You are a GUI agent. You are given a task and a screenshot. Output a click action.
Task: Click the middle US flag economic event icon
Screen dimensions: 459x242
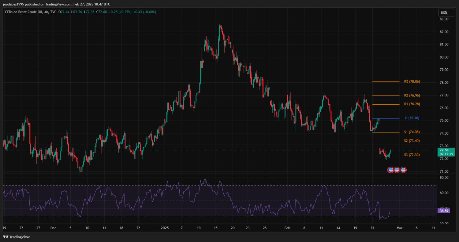coord(397,170)
